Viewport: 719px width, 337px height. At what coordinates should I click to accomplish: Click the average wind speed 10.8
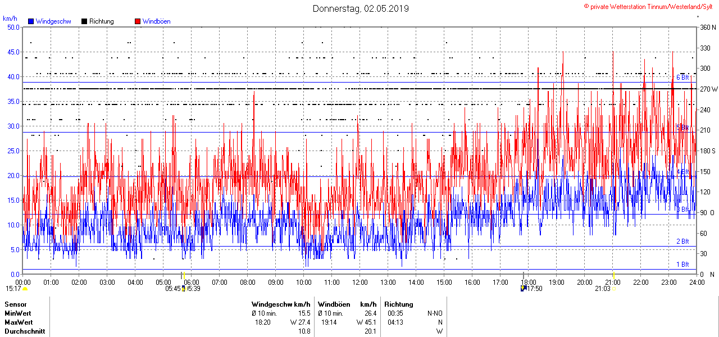[304, 331]
